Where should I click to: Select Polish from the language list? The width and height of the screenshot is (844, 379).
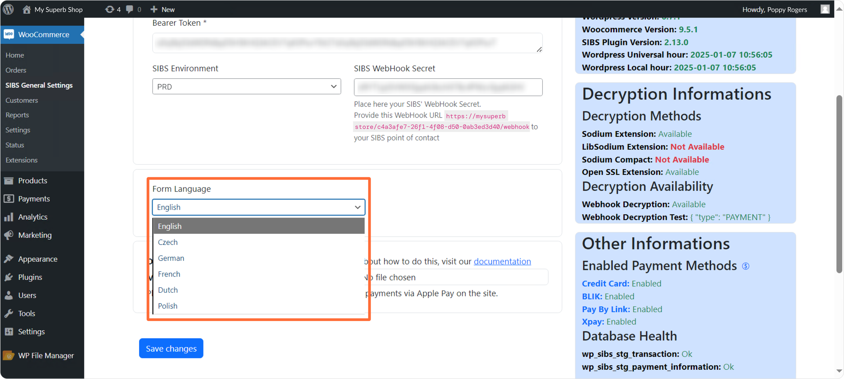point(167,306)
